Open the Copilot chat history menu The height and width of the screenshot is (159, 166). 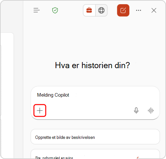[36, 10]
